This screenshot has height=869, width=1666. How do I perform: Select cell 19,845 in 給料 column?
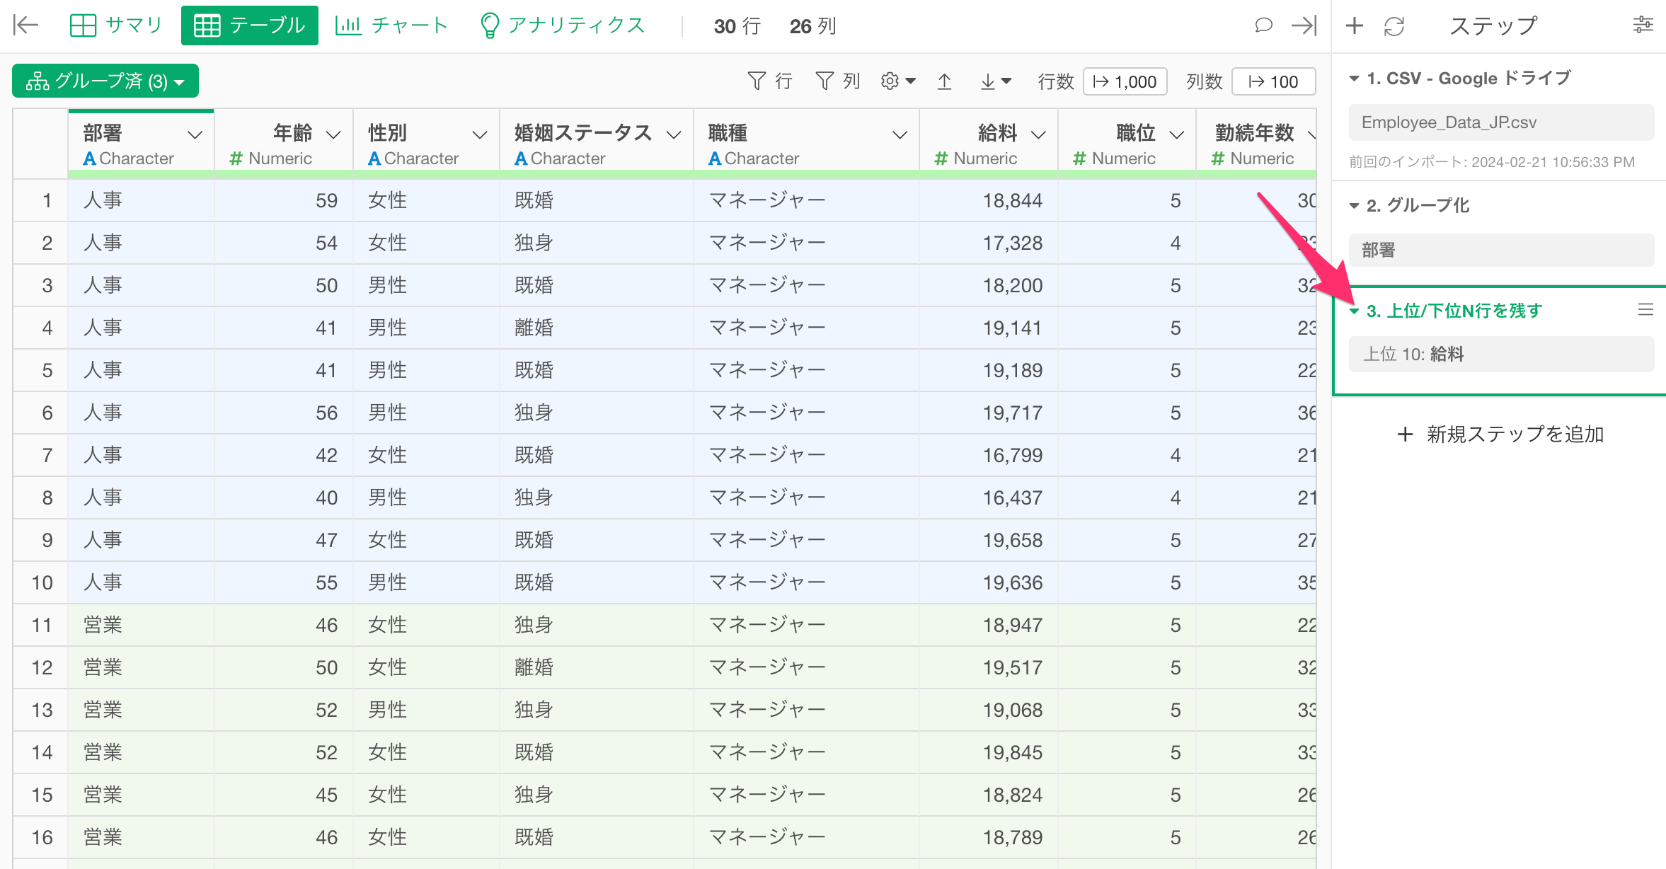988,752
